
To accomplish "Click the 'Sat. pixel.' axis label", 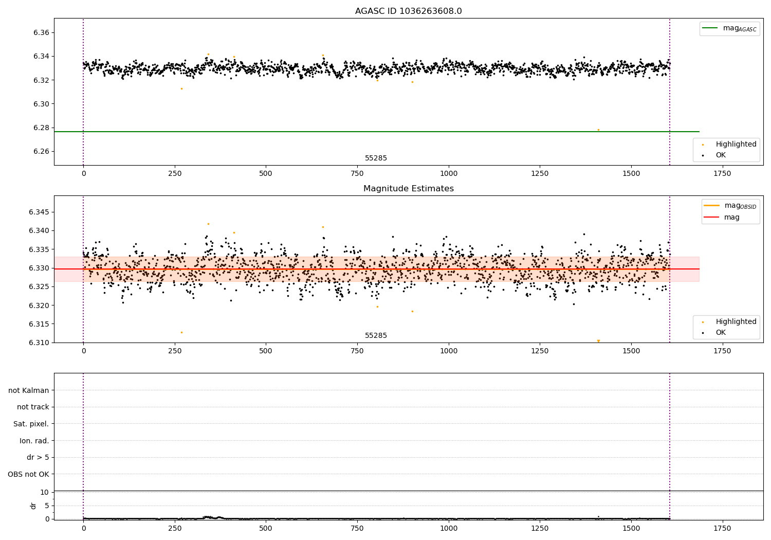I will coord(31,424).
